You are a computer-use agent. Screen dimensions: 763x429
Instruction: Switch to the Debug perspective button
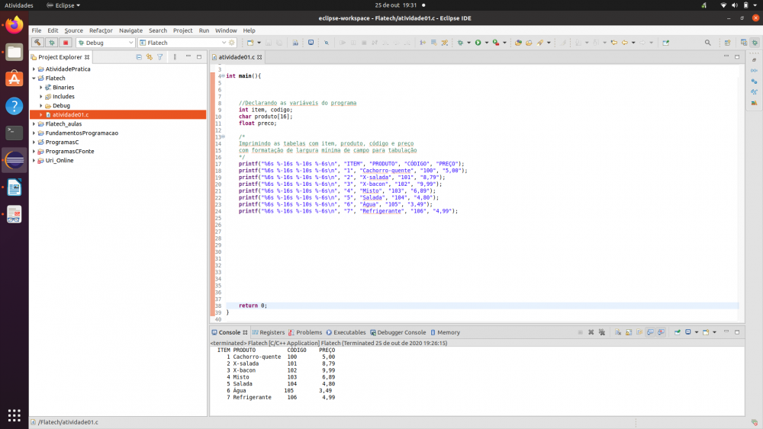pyautogui.click(x=754, y=43)
